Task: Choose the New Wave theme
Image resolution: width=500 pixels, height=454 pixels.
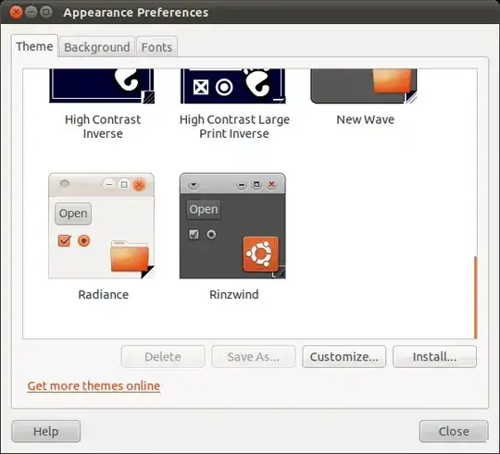Action: pos(364,86)
